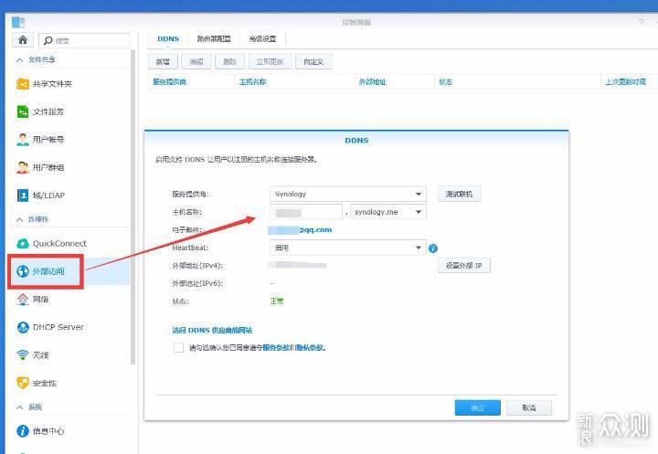
Task: Open QuickConnect settings
Action: (x=58, y=243)
